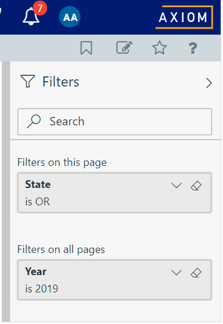Select the State filter card title
Screen dimensions: 223x324
click(x=38, y=184)
